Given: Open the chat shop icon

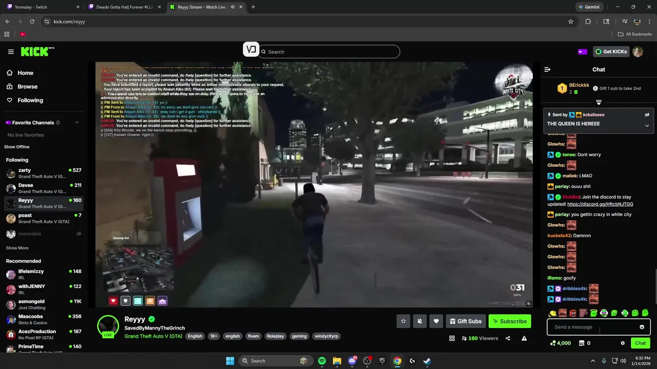Looking at the screenshot, I should pos(581,343).
